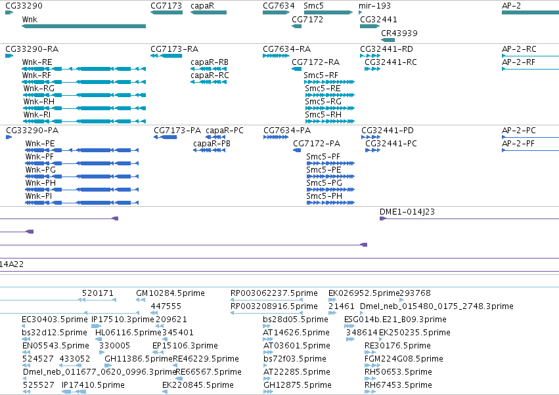Click transcript Smc5-RG

(x=330, y=108)
